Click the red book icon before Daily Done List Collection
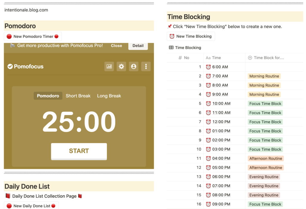This screenshot has height=209, width=306. coord(8,196)
